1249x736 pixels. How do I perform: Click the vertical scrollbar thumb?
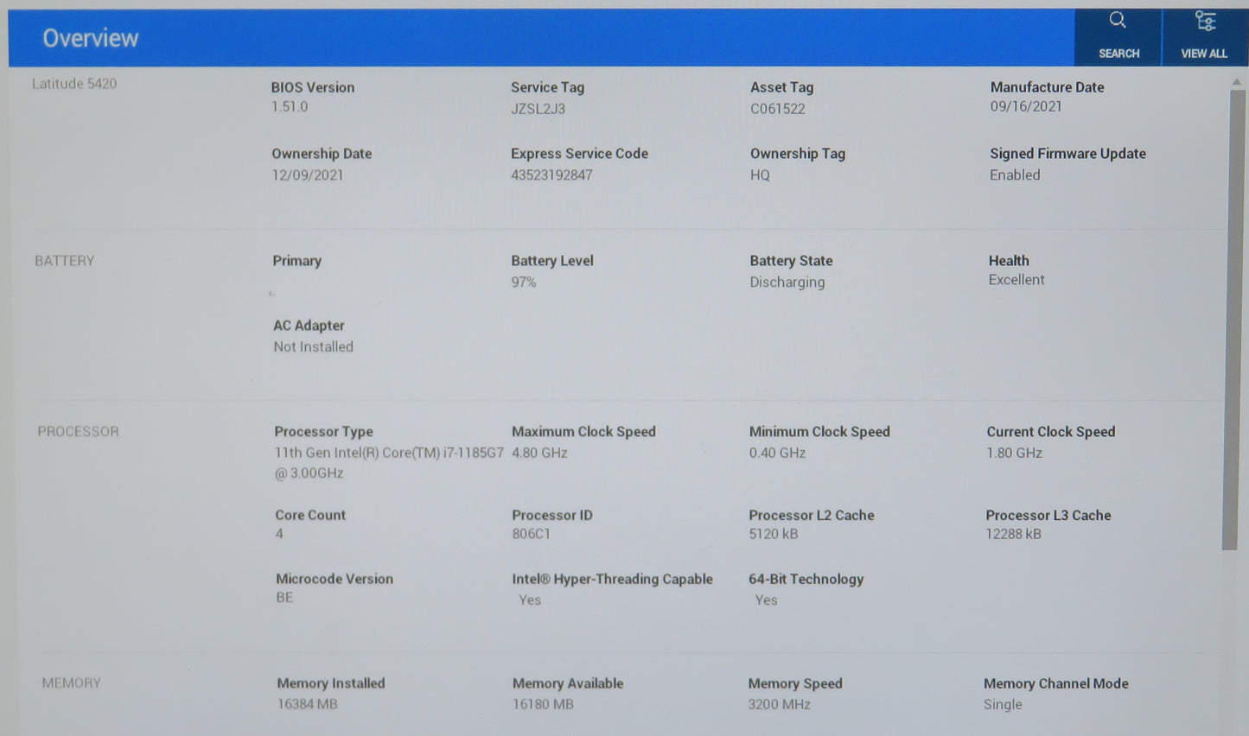point(1229,320)
